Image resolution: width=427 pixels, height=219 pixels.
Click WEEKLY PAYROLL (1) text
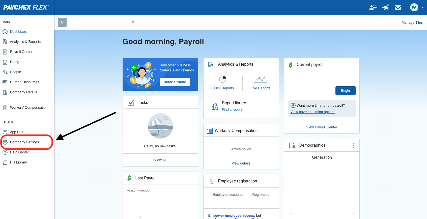[139, 190]
